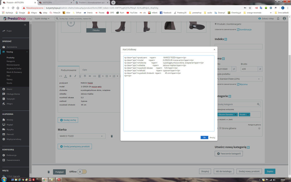Collapse the left sidebar menu
This screenshot has height=182, width=291.
pyautogui.click(x=25, y=25)
